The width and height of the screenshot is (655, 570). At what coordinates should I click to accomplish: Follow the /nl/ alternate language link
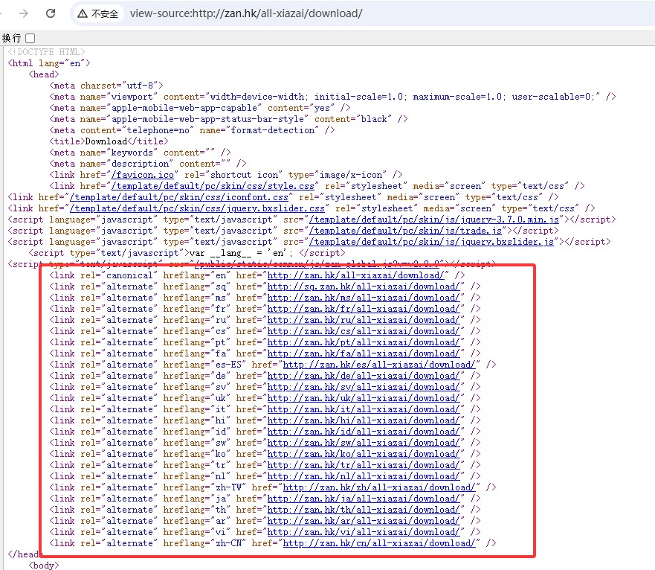(x=364, y=476)
